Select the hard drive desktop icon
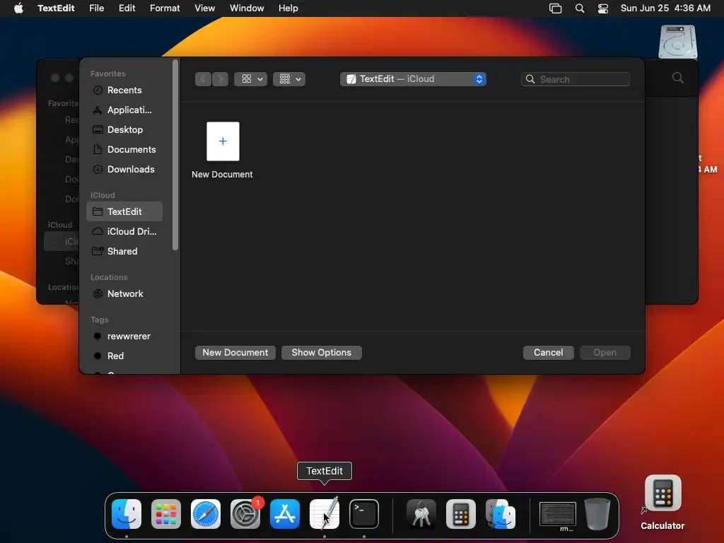Viewport: 724px width, 543px height. tap(678, 42)
